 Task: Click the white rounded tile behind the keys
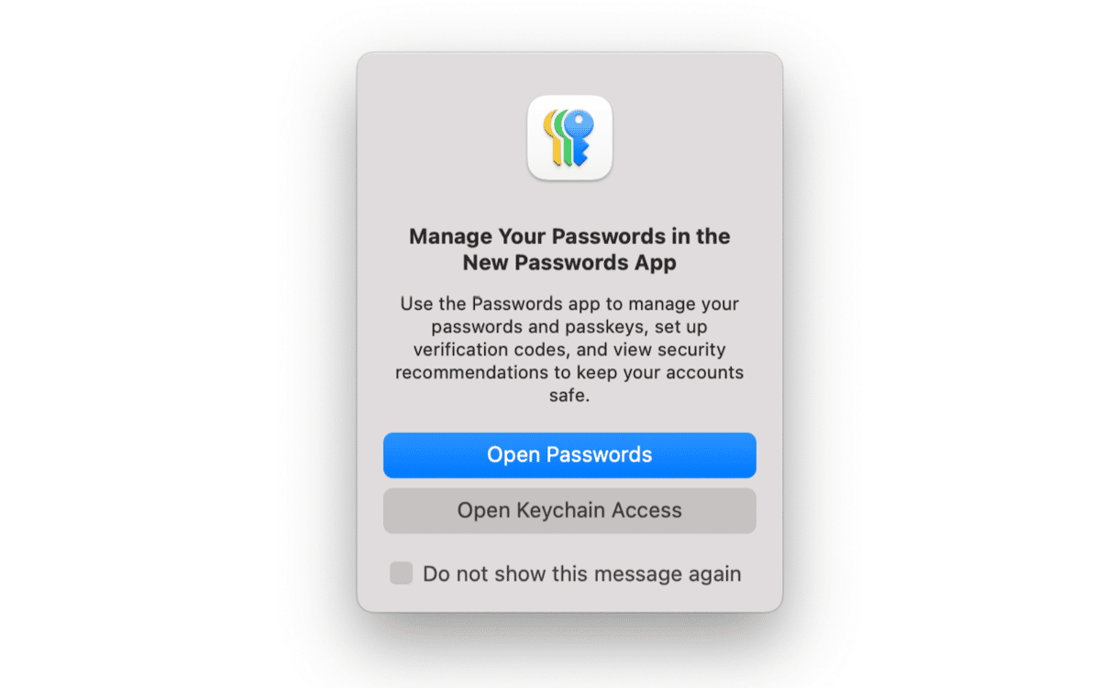tap(569, 137)
